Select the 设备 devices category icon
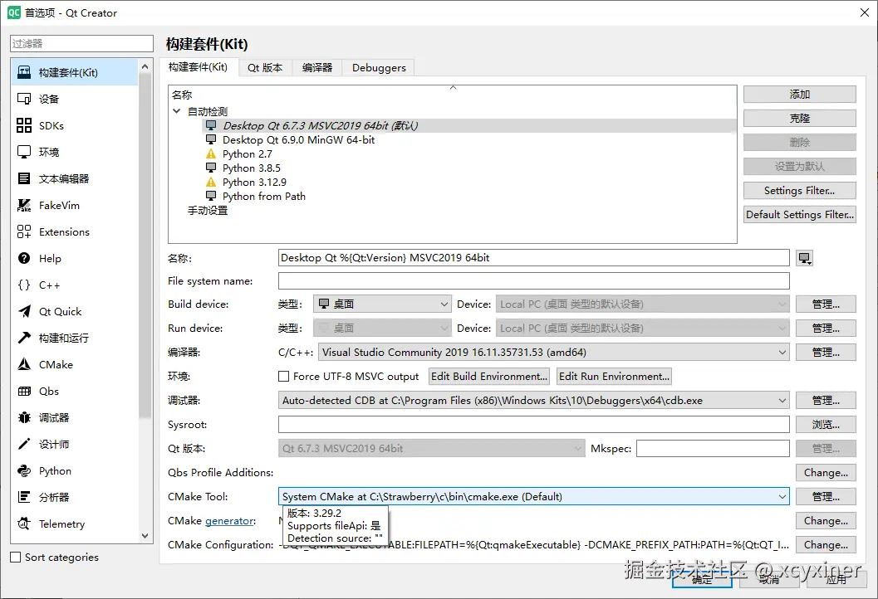 click(x=24, y=99)
